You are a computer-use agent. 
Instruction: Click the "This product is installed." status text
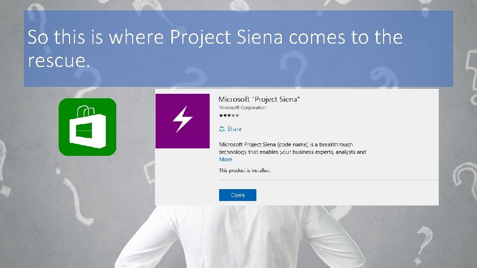click(245, 170)
